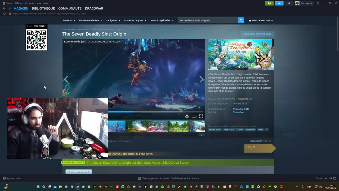Click the Jouer maintenant button
This screenshot has height=191, width=339.
pyautogui.click(x=78, y=172)
